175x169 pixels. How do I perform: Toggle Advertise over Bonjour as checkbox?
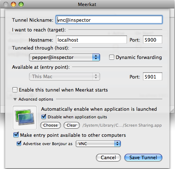19,144
